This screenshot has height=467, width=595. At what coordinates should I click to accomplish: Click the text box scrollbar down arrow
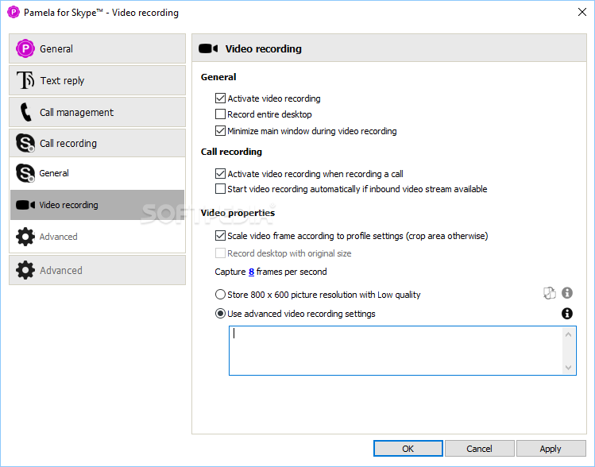click(569, 367)
